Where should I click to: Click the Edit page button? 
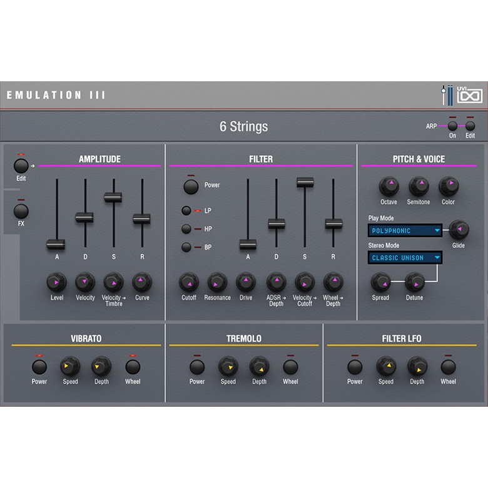pyautogui.click(x=21, y=166)
